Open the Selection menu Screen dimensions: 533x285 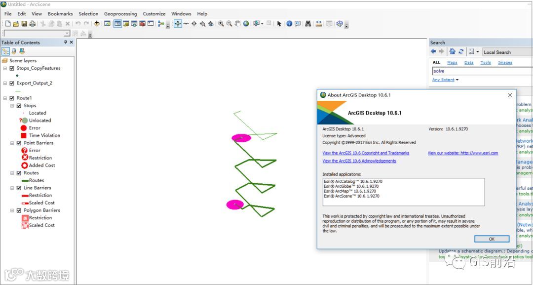(88, 14)
